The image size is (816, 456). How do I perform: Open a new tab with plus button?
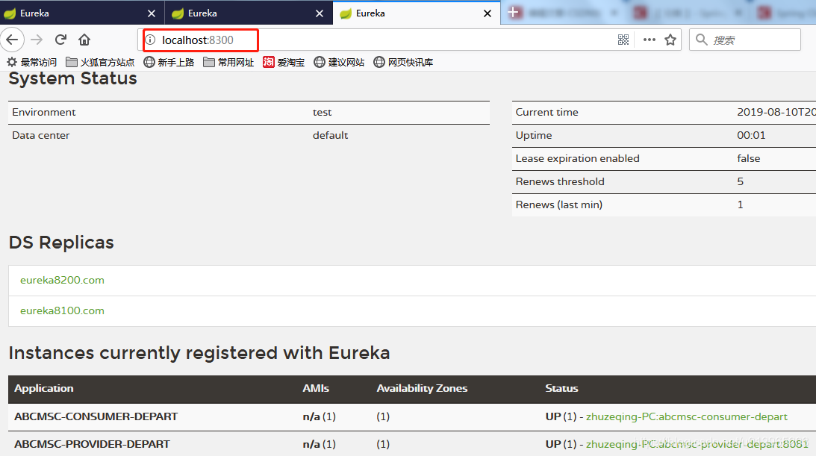[x=513, y=13]
